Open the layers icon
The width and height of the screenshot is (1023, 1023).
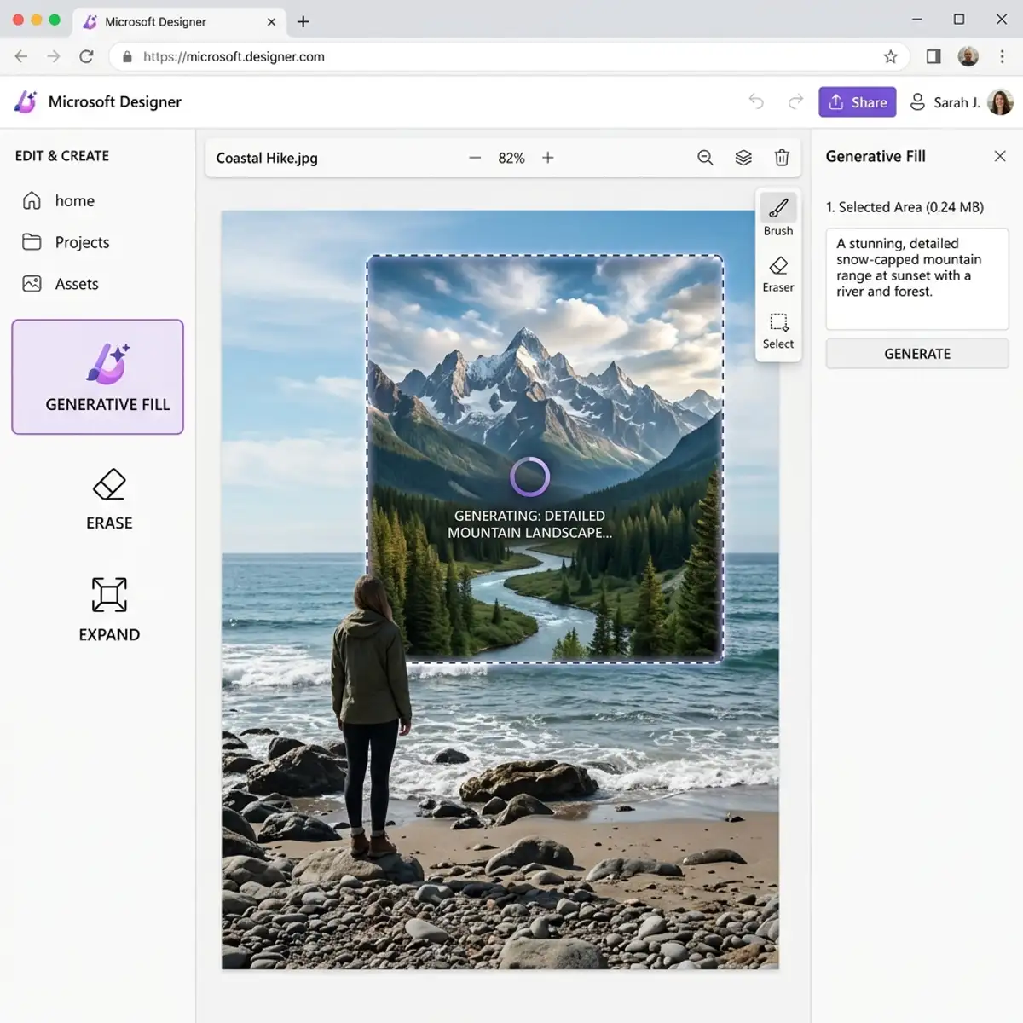click(743, 158)
